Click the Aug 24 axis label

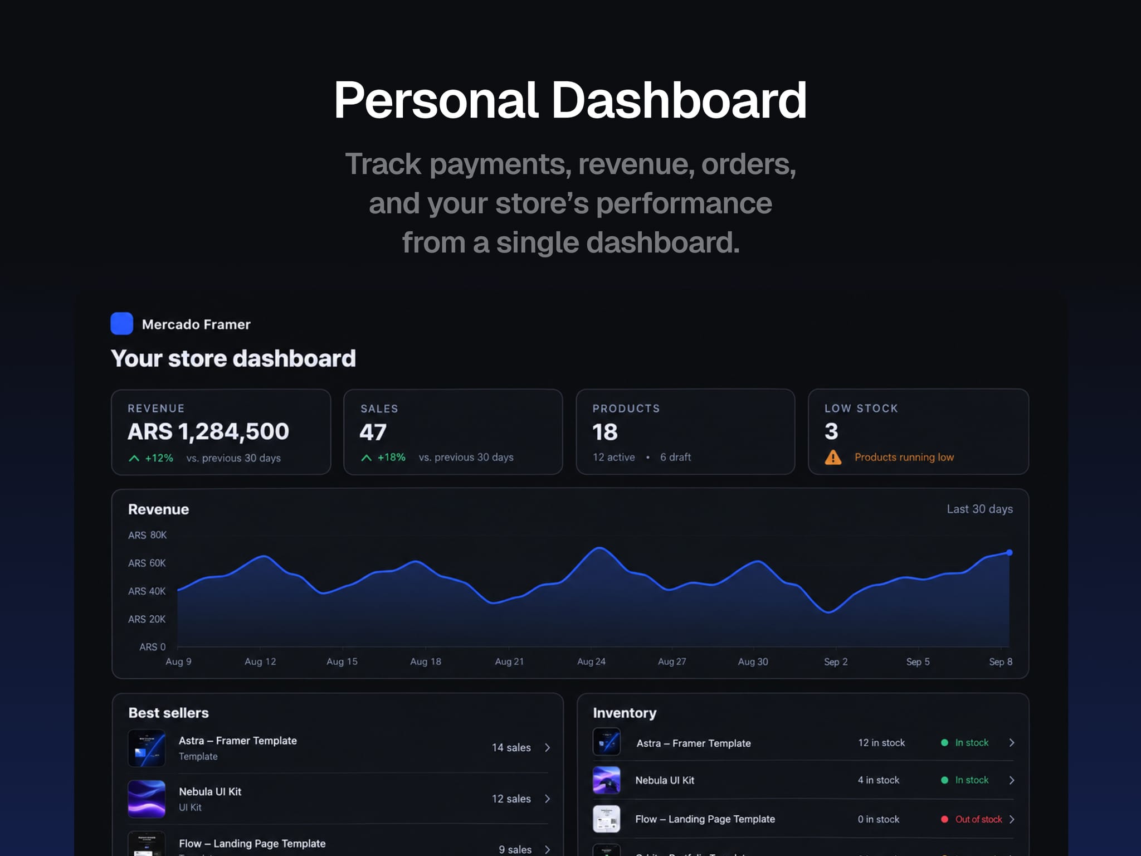[591, 662]
